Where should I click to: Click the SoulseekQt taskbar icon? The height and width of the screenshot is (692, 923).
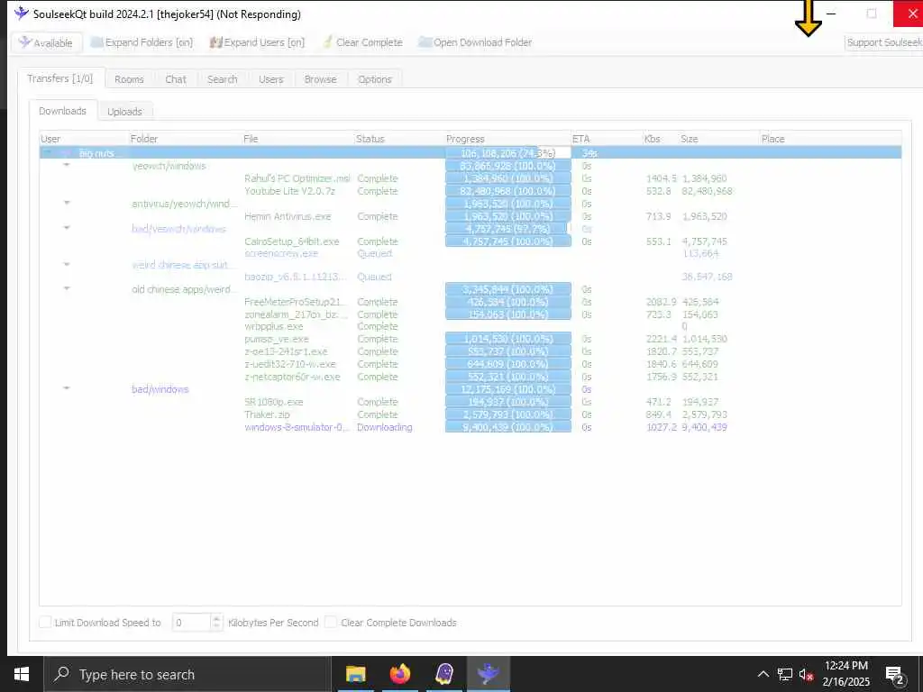(489, 674)
